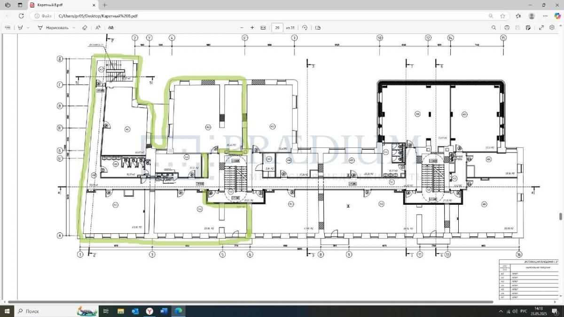The height and width of the screenshot is (317, 564).
Task: Open the browser settings and more menu
Action: point(544,15)
